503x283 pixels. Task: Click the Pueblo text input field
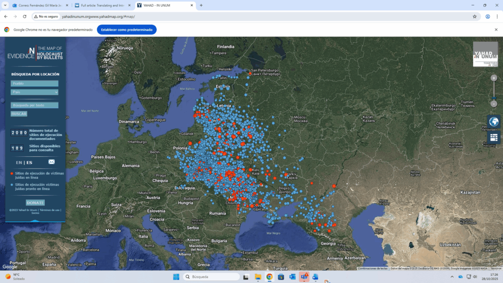tap(34, 84)
